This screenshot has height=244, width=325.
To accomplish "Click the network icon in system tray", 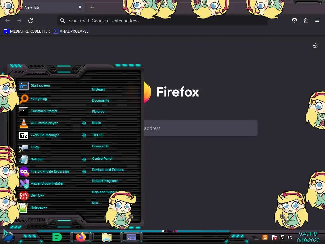I will pyautogui.click(x=282, y=237).
